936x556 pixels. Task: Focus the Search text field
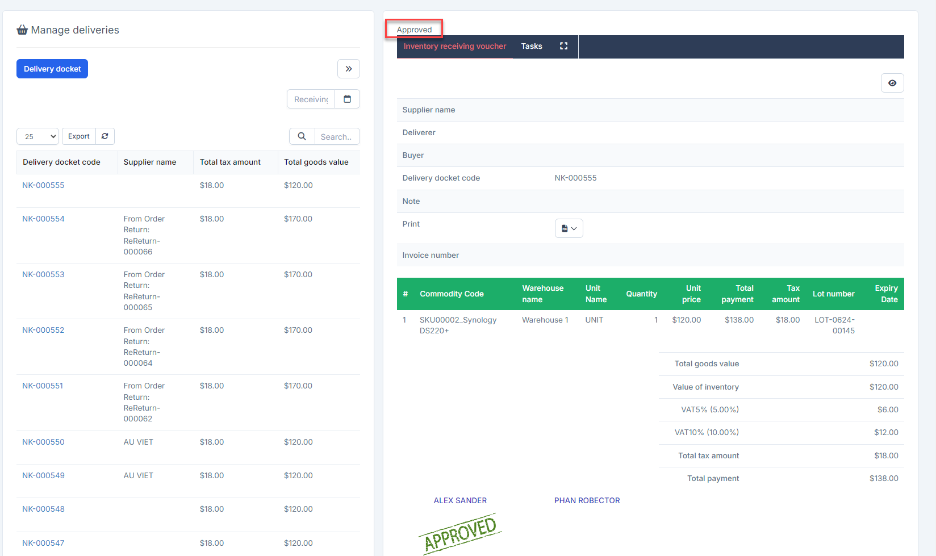click(337, 137)
